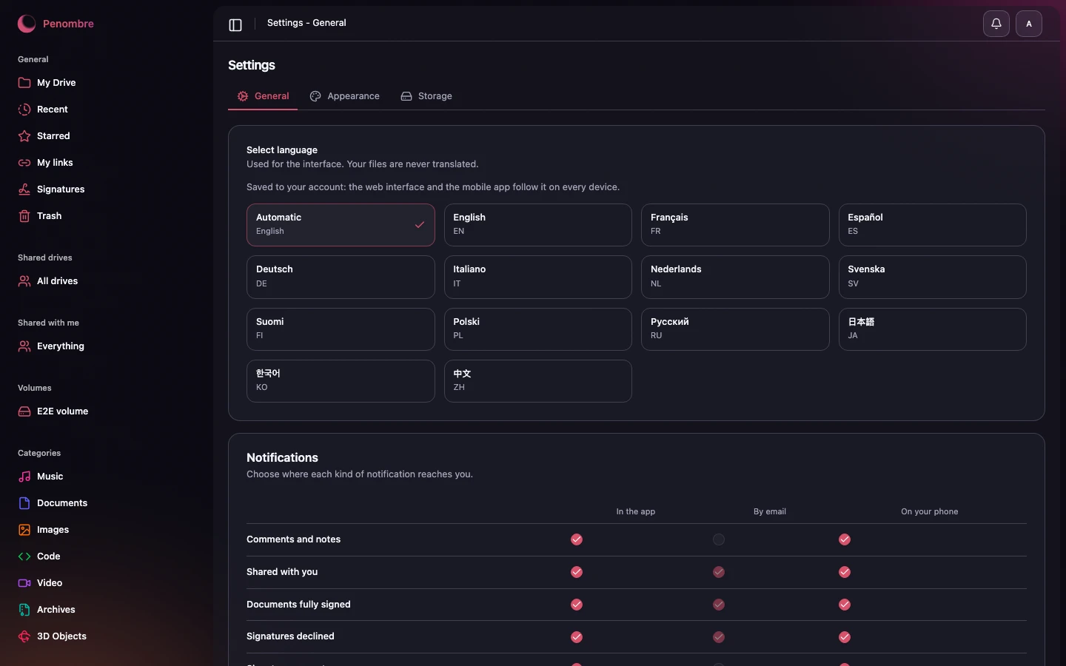
Task: Select the 日本語 language card
Action: (933, 329)
